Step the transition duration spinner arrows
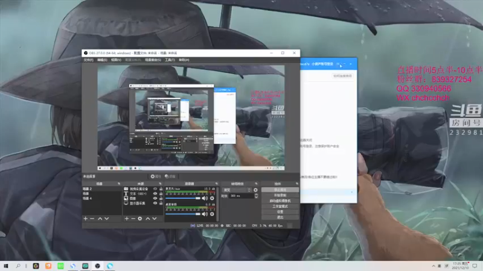Viewport: 483px width, 271px height. click(x=256, y=196)
